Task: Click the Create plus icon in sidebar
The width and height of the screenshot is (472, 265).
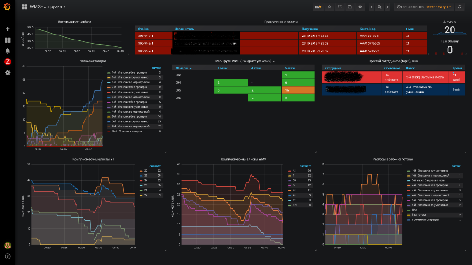Action: [x=7, y=29]
